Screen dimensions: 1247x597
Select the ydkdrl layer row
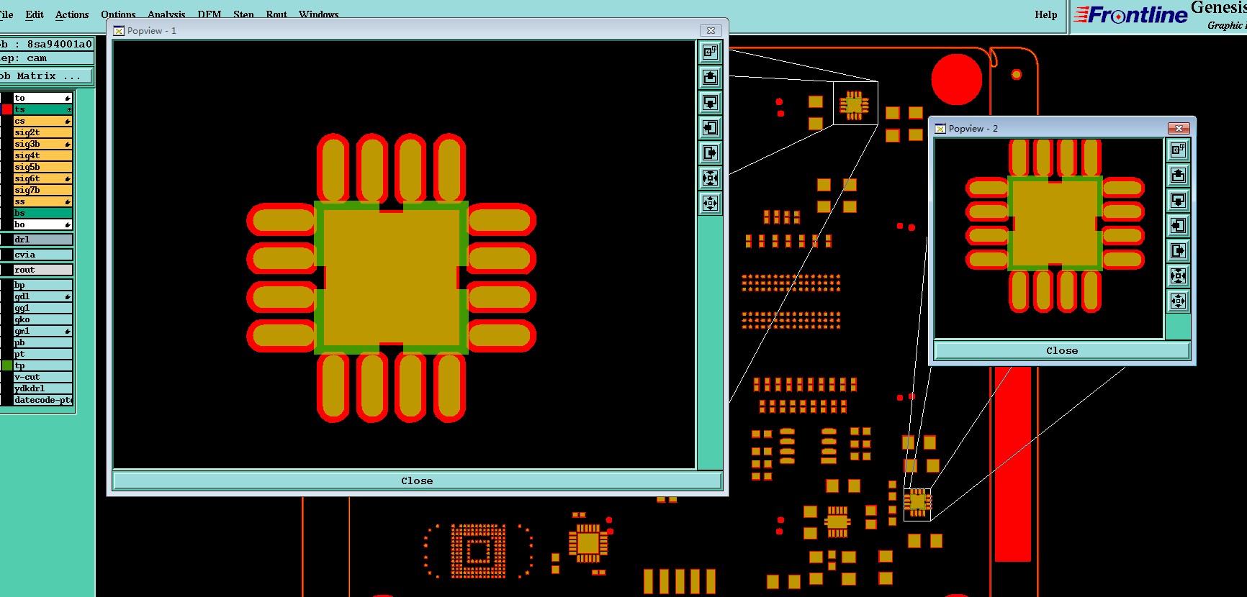coord(43,388)
